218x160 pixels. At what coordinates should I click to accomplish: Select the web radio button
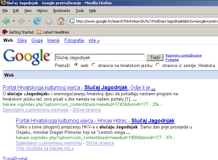[76, 65]
